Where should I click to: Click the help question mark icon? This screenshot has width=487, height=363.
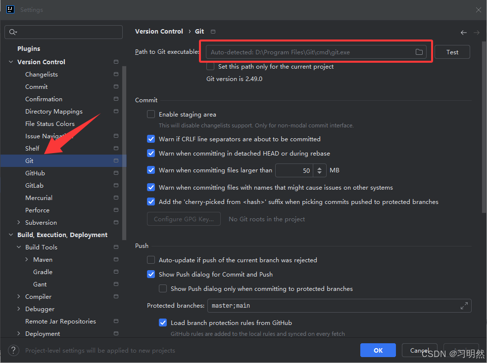13,350
